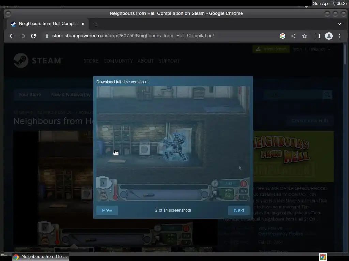Open the SUPPORT menu

coord(169,61)
